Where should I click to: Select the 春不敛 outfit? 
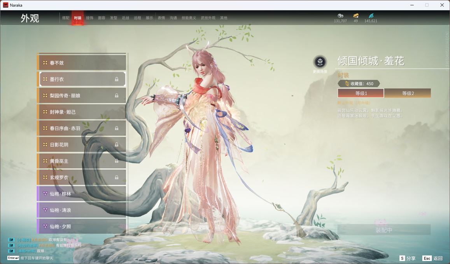82,63
